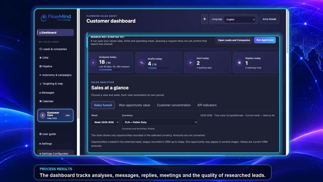Click the "SEARCH NOT STARTED YET" status text
This screenshot has width=323, height=182.
pyautogui.click(x=107, y=37)
